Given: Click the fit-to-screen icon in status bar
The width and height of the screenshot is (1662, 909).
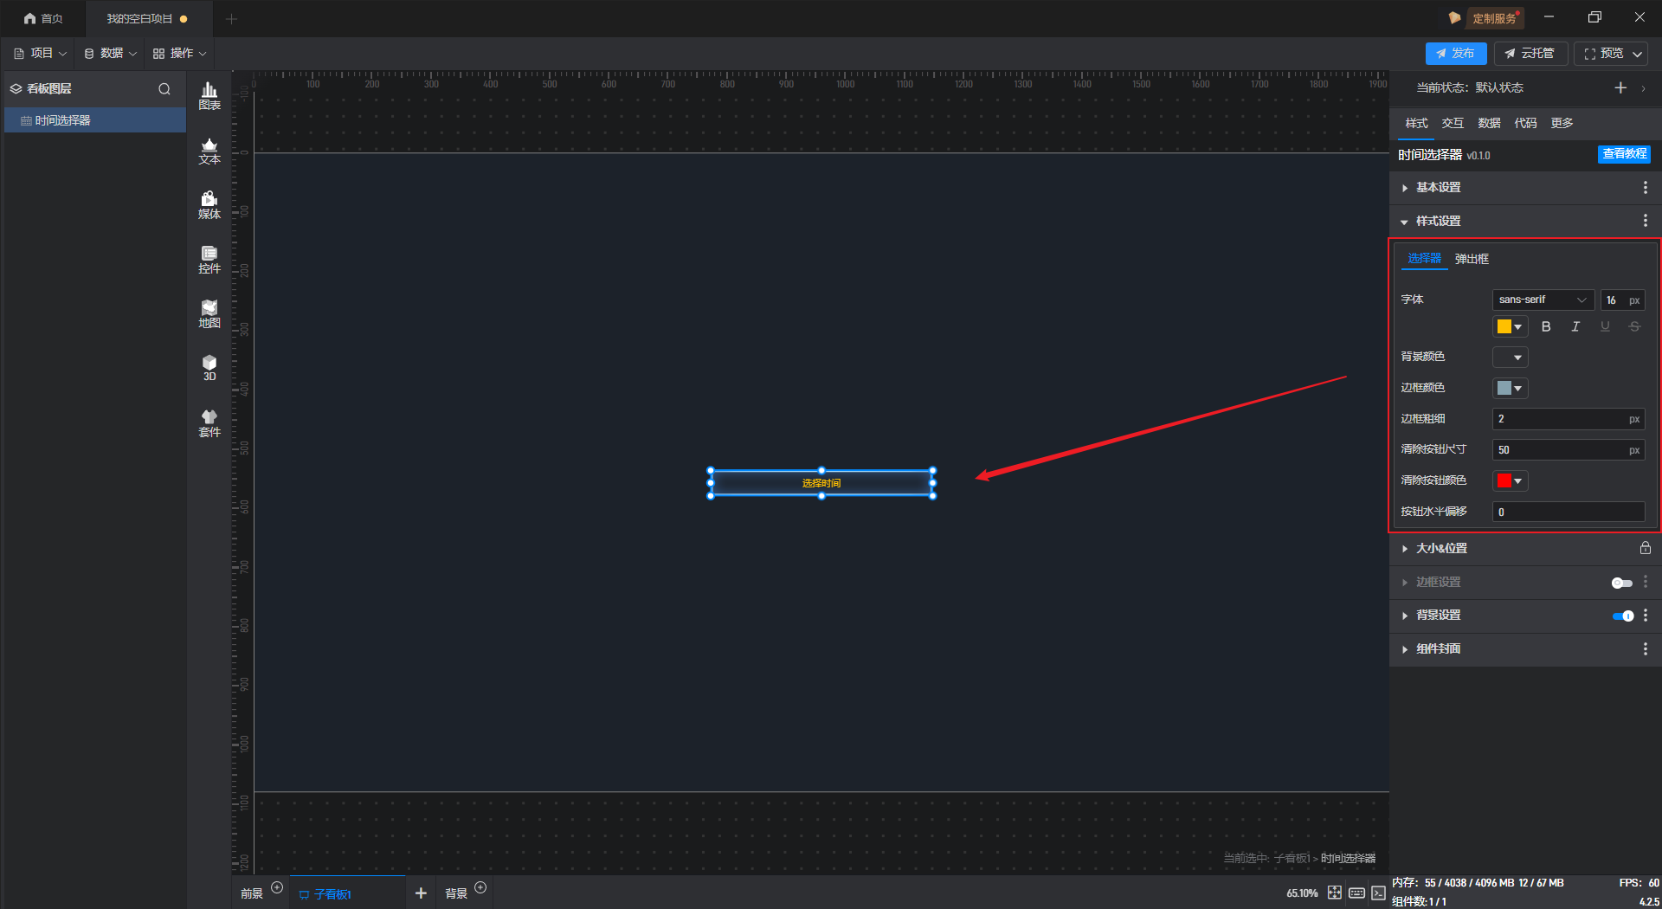Looking at the screenshot, I should point(1335,893).
